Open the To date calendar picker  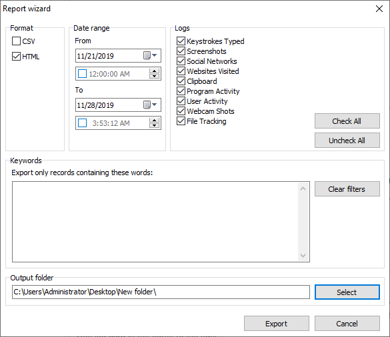click(x=150, y=105)
